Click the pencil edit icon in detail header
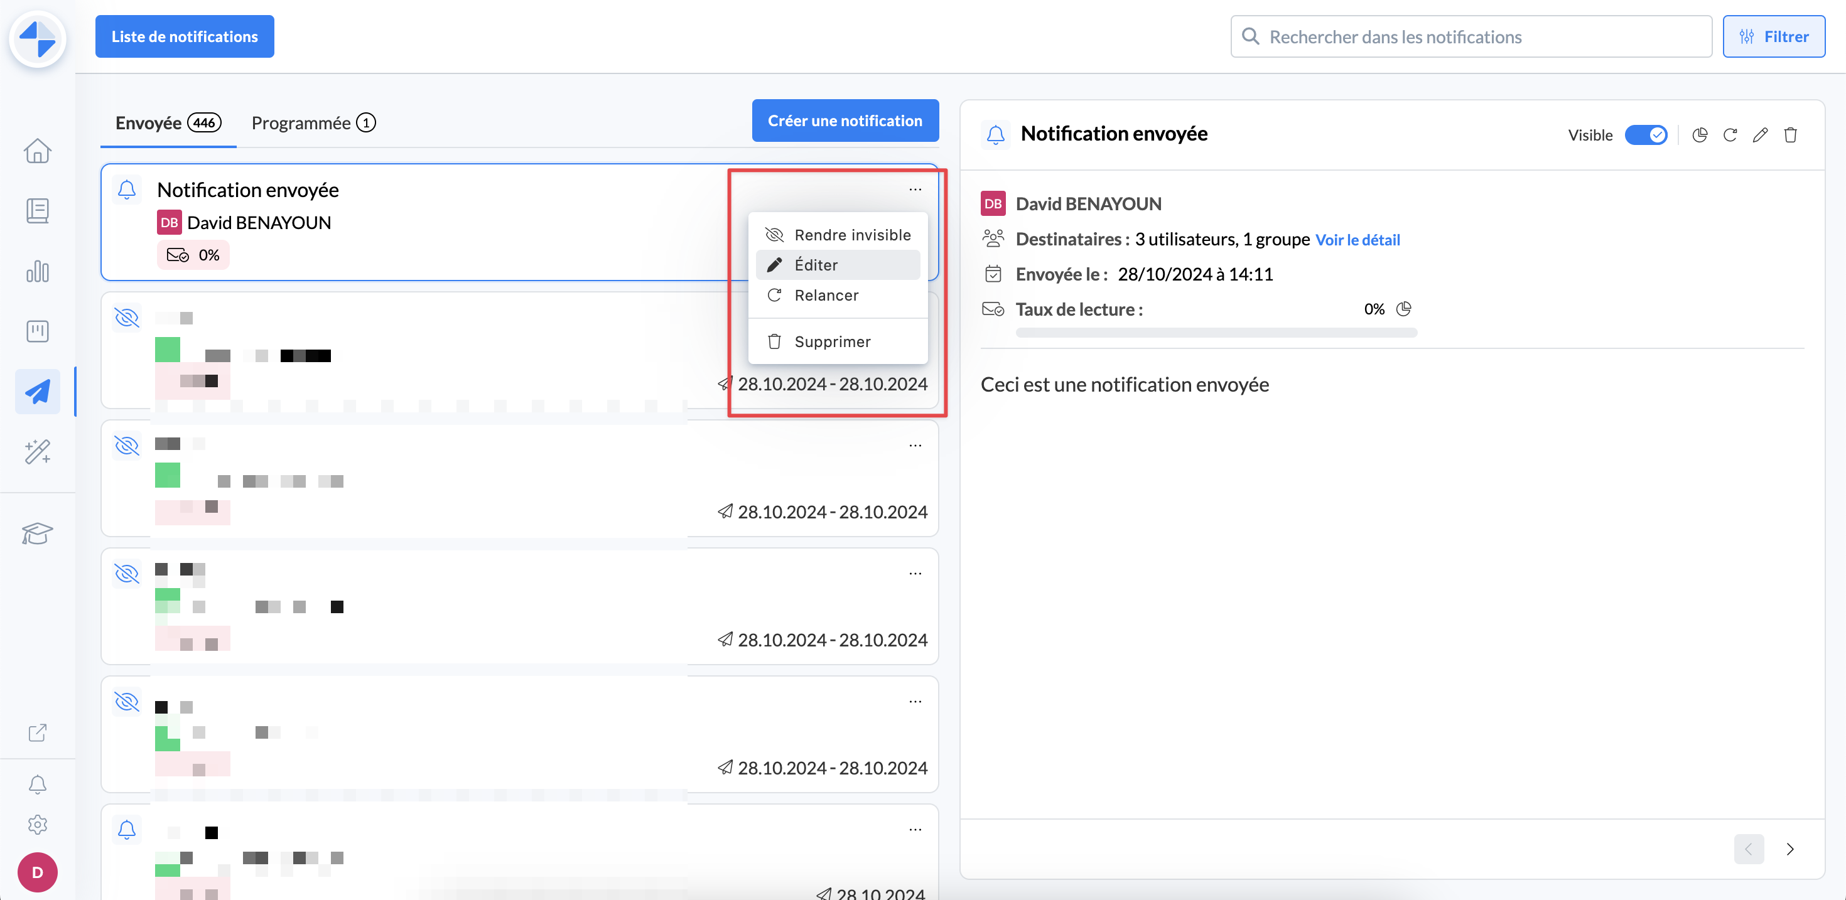 pyautogui.click(x=1760, y=135)
